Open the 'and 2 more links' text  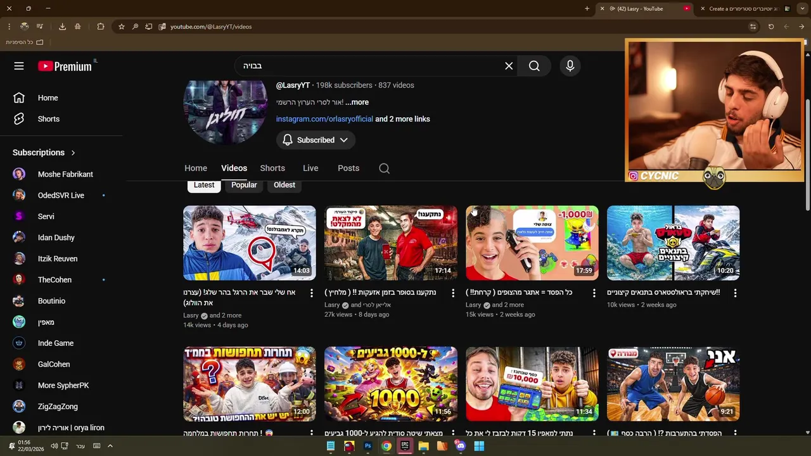[402, 119]
